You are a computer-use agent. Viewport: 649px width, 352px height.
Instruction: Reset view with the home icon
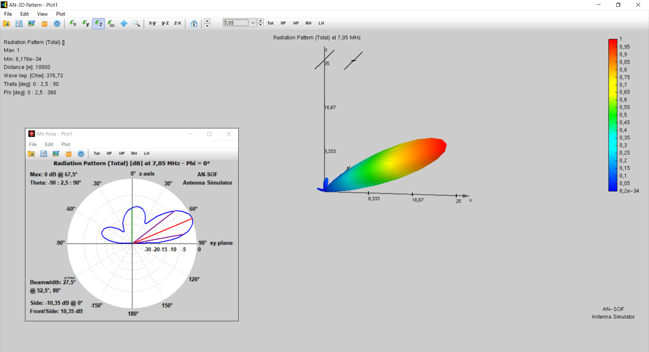pos(194,23)
